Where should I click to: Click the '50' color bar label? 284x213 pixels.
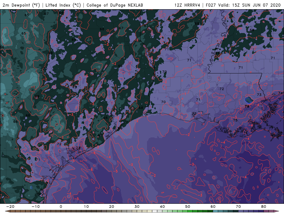pyautogui.click(x=188, y=207)
